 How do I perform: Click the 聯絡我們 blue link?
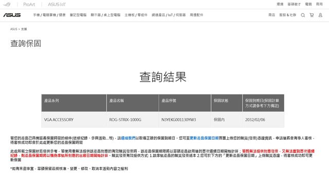pyautogui.click(x=128, y=138)
